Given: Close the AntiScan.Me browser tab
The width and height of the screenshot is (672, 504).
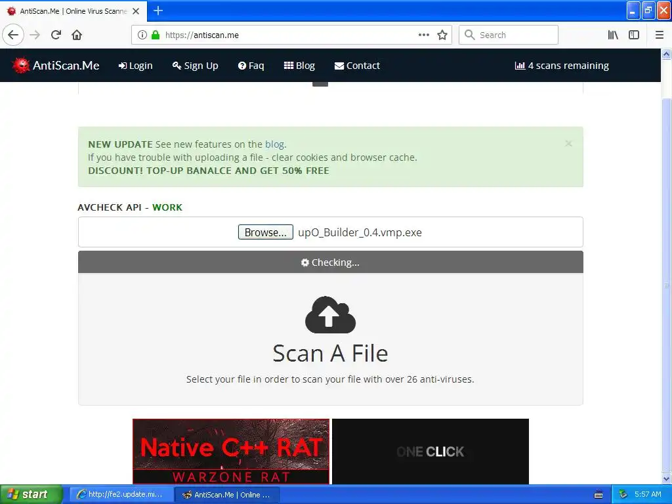Looking at the screenshot, I should (136, 11).
